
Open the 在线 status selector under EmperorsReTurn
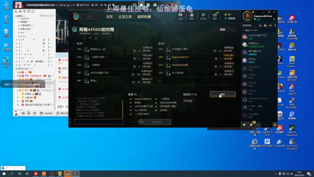(x=257, y=19)
